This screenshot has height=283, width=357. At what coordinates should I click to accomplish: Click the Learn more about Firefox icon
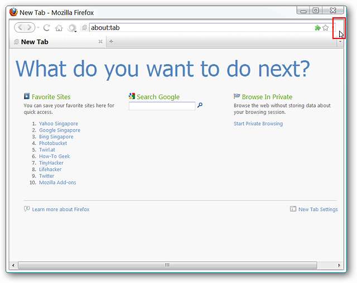(27, 209)
